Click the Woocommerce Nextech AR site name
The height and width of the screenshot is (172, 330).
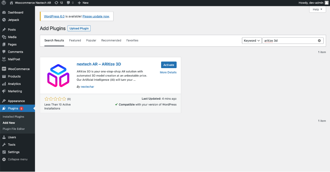tap(33, 3)
